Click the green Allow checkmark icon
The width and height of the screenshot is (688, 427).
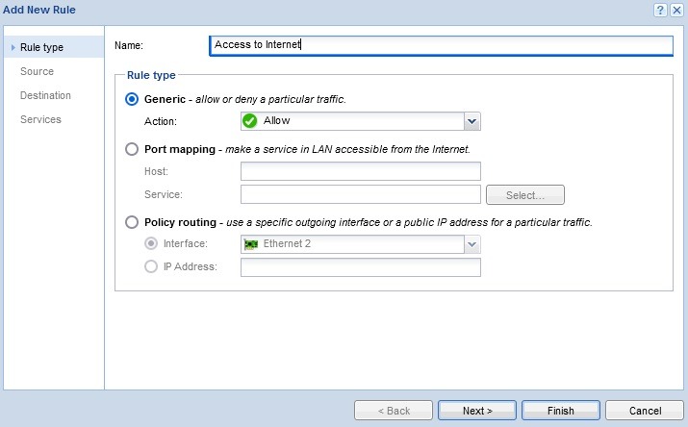250,121
